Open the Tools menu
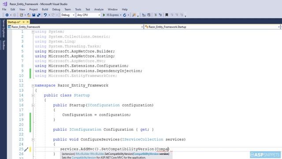The image size is (282, 159). (x=78, y=9)
